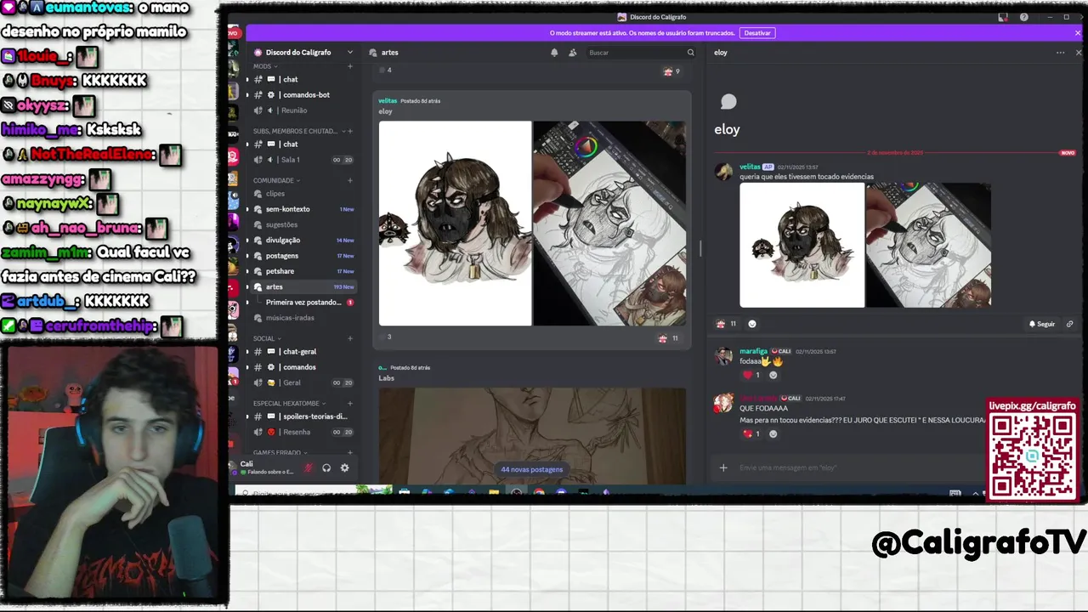1088x612 pixels.
Task: Open File Explorer folder in taskbar
Action: [x=493, y=491]
